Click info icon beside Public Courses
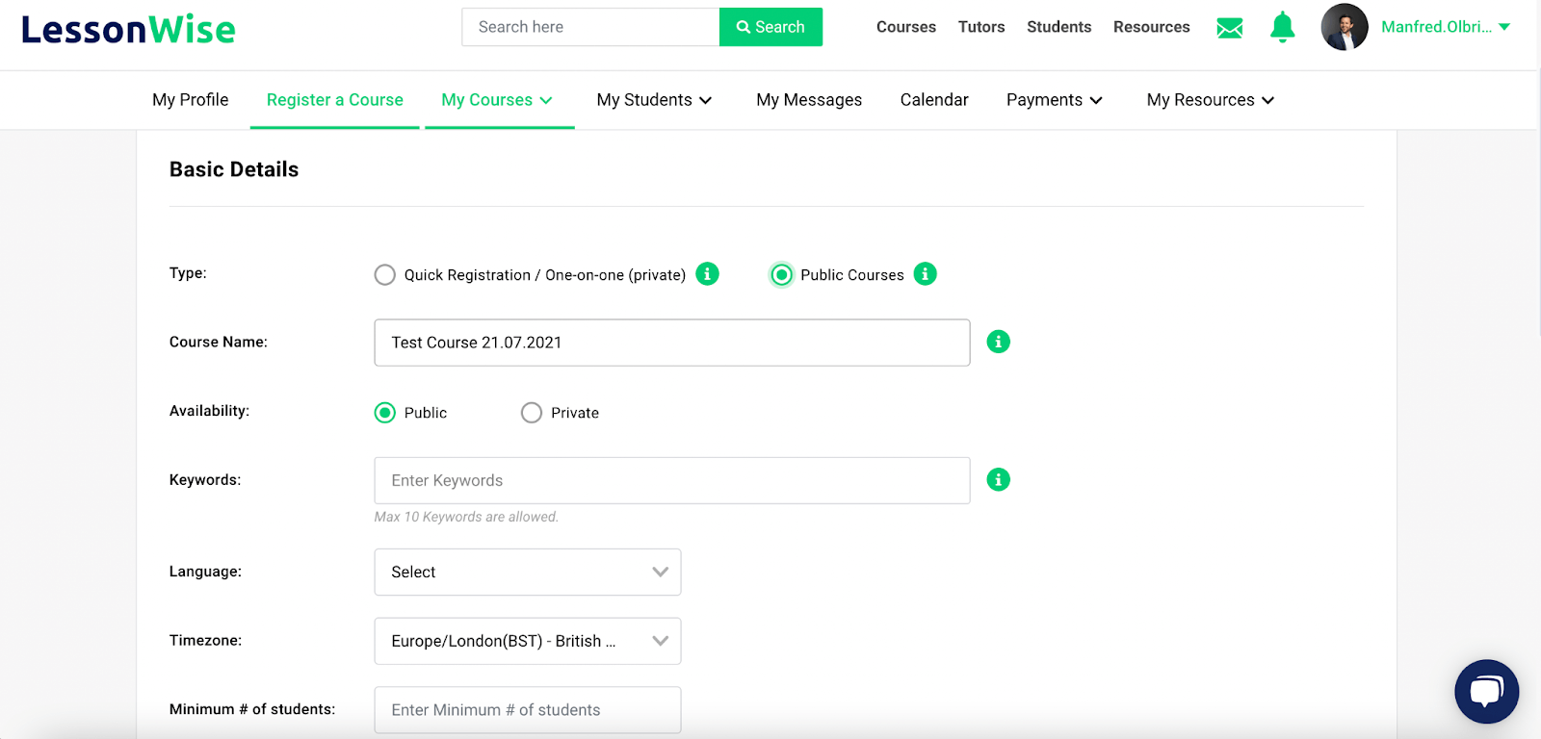 coord(925,274)
